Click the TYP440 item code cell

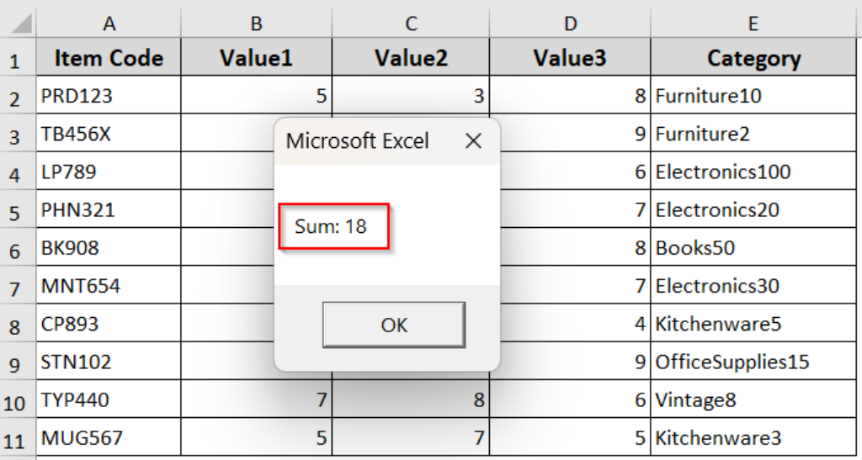[x=109, y=400]
